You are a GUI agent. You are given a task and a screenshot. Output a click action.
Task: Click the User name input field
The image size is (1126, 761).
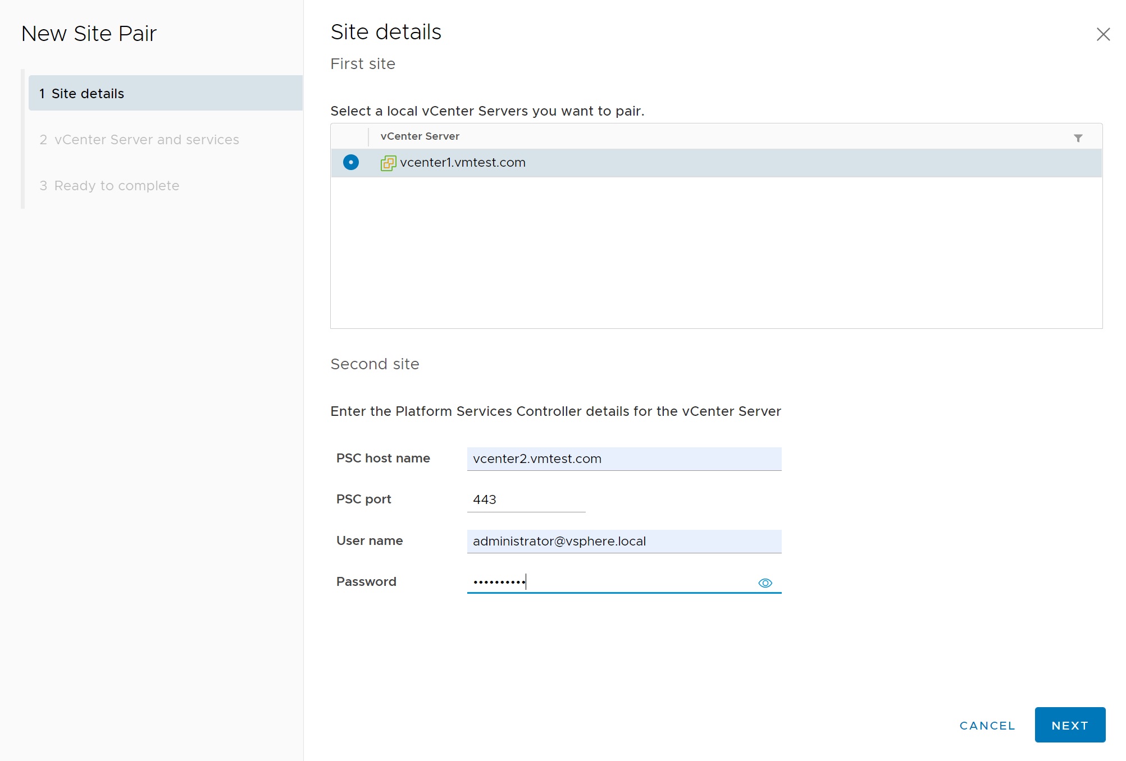coord(623,541)
